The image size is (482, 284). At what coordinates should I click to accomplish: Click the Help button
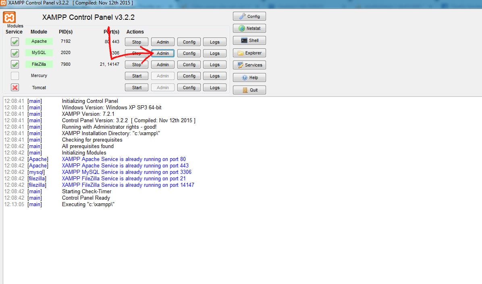coord(249,77)
